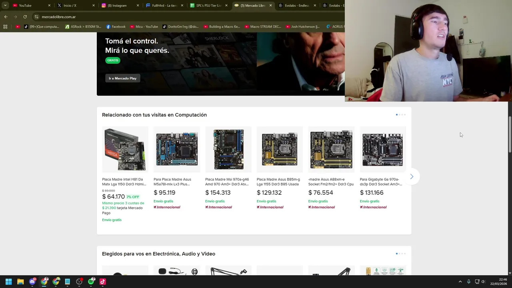Click the Electrónica carousel page dots
The width and height of the screenshot is (512, 288).
(x=401, y=254)
